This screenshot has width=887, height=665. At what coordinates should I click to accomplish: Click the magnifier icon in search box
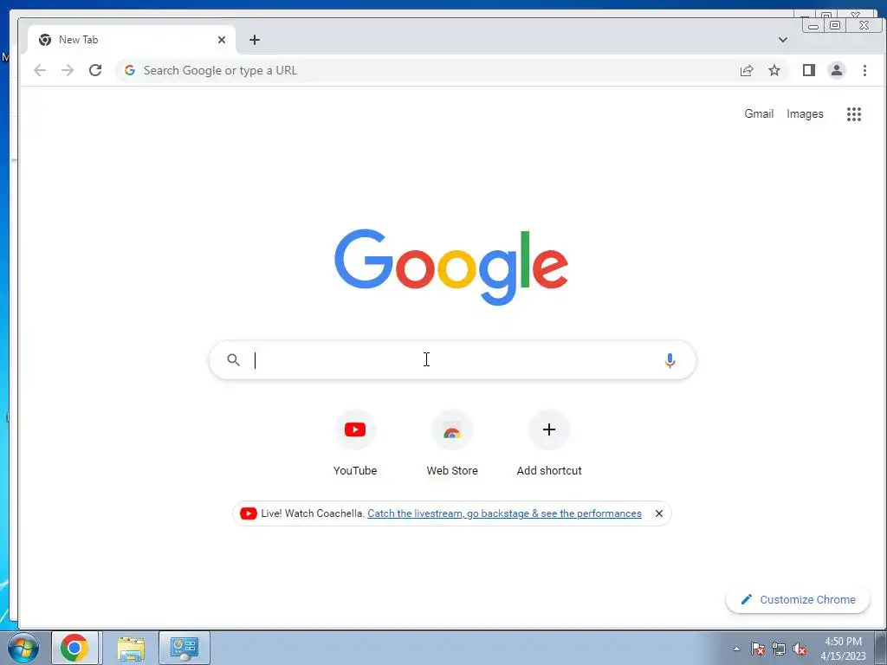point(233,359)
